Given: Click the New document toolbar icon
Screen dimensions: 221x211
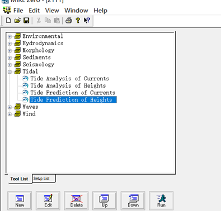Looking at the screenshot, I should click(x=8, y=20).
